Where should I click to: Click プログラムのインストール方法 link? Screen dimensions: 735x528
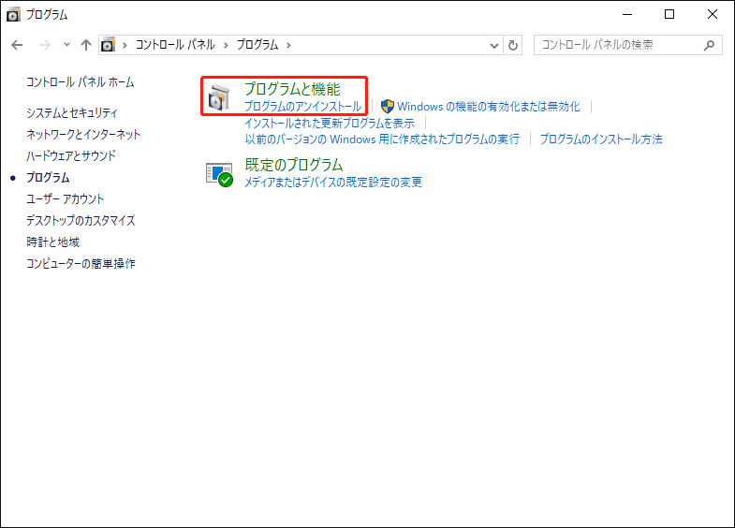(601, 139)
